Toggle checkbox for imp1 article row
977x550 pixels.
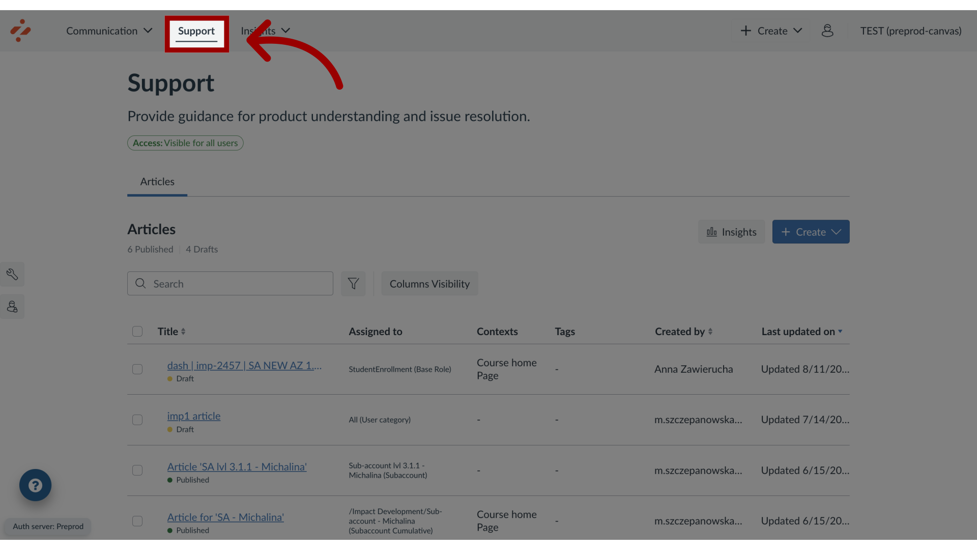tap(137, 419)
